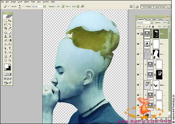
Task: Select the Magic Wand tool
Action: coord(10,24)
